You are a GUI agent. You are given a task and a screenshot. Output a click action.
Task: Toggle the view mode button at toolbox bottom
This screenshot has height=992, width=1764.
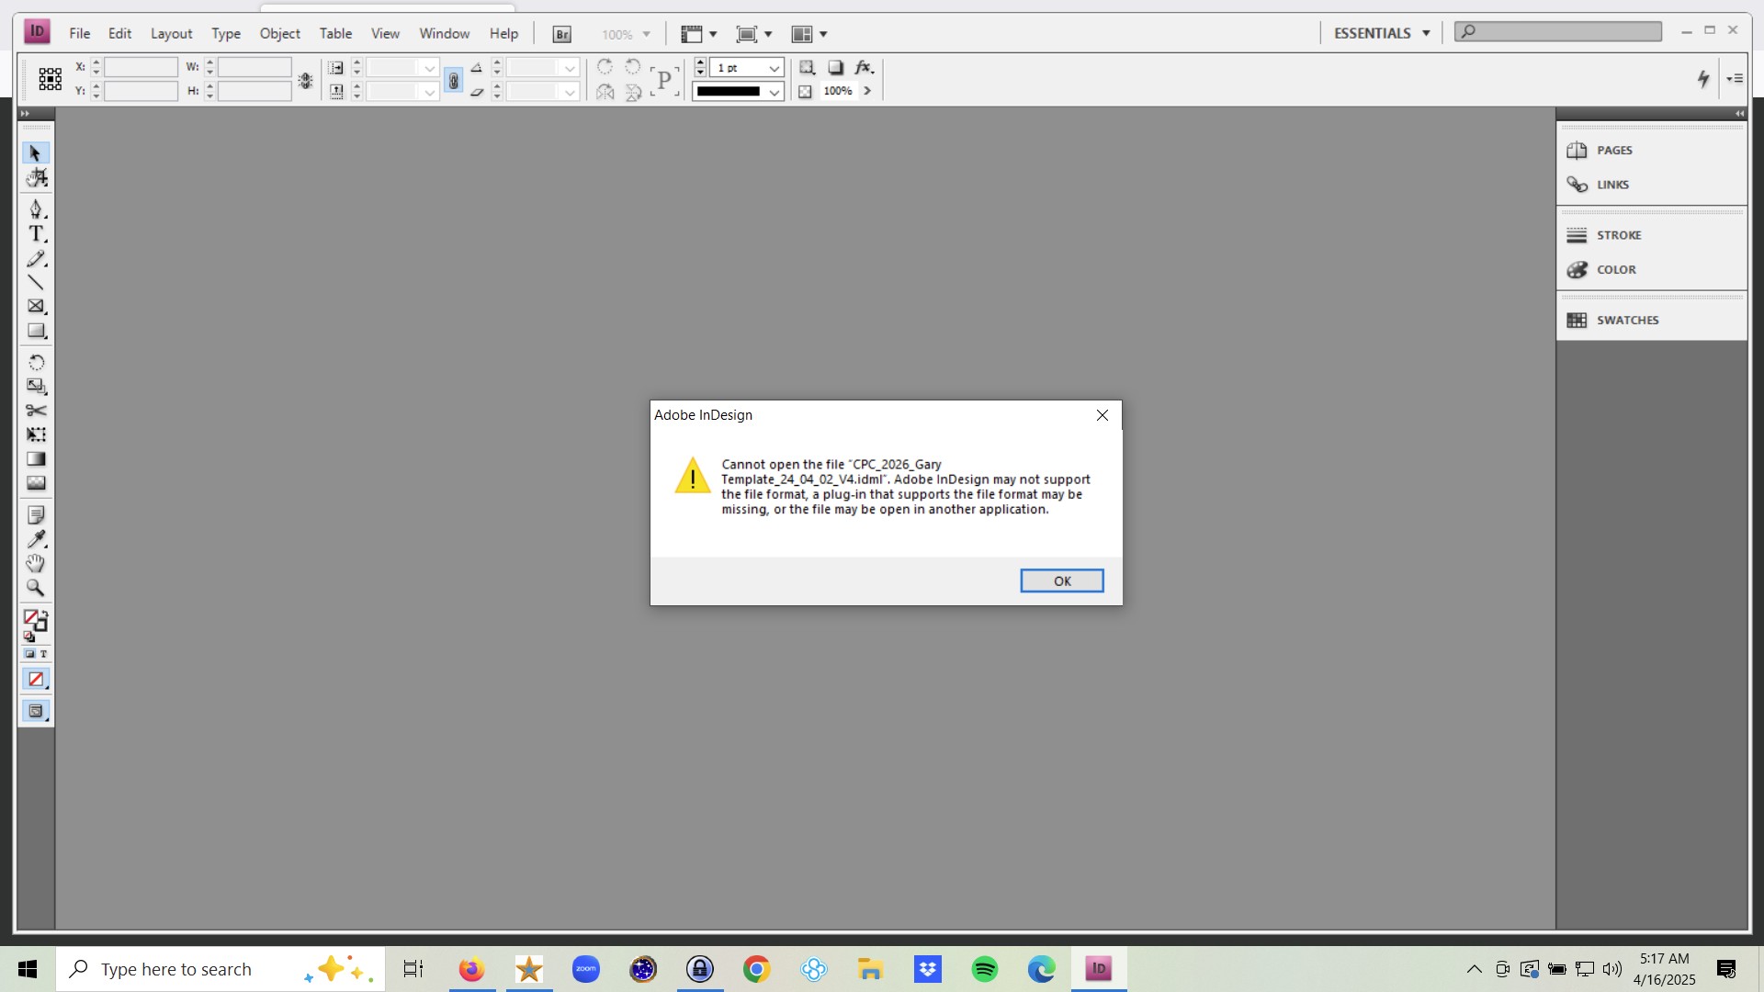[36, 711]
